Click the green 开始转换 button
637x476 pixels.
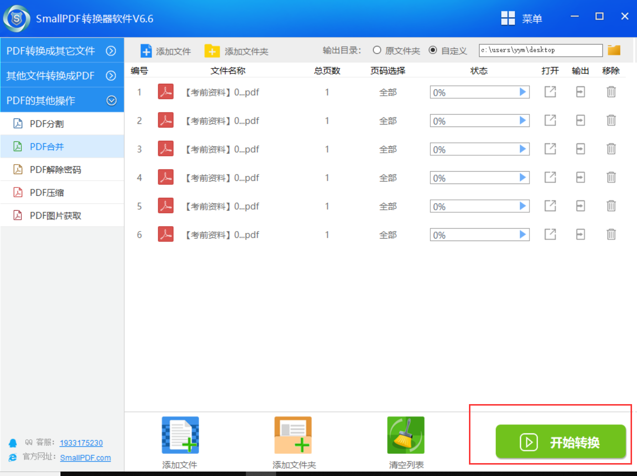[561, 442]
